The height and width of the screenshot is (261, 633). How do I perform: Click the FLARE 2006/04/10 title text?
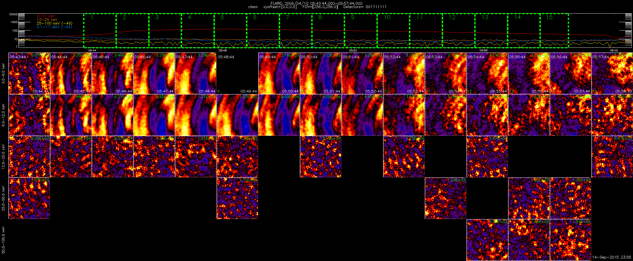316,3
